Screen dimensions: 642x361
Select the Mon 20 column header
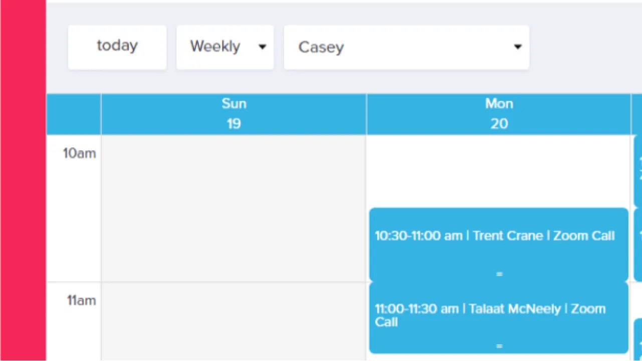pyautogui.click(x=499, y=114)
